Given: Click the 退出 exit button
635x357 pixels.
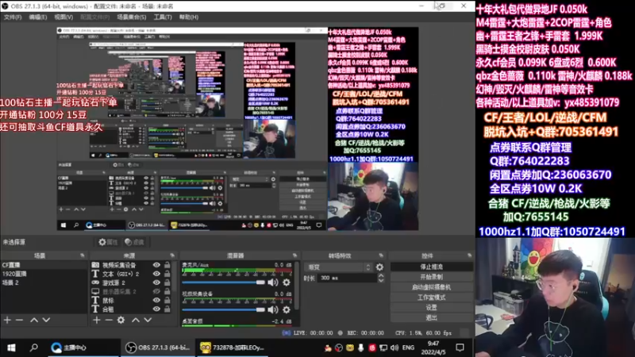Looking at the screenshot, I should pyautogui.click(x=431, y=318).
